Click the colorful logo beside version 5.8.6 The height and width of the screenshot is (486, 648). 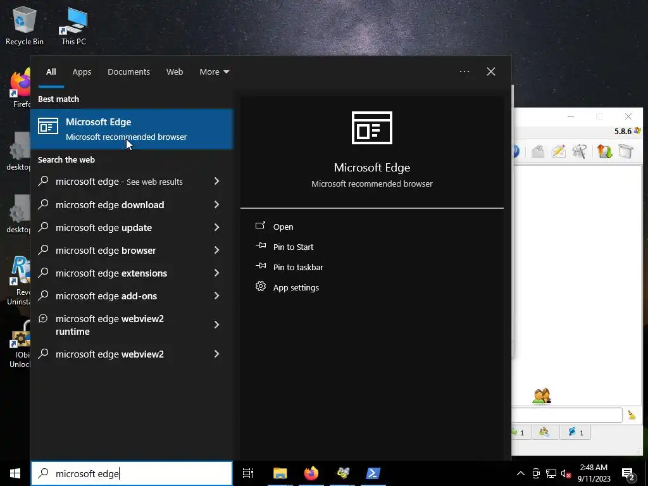tap(637, 131)
